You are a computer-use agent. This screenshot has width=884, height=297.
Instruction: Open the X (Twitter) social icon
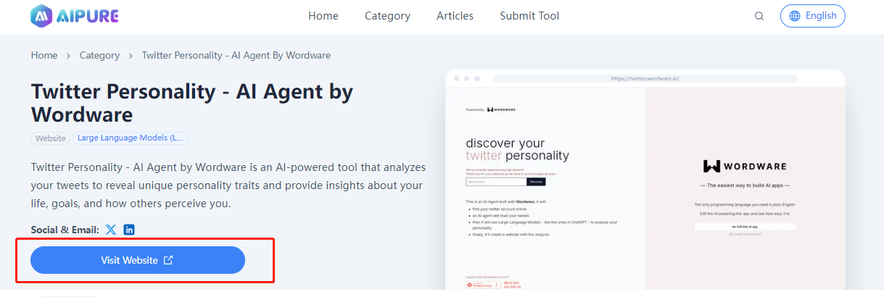pos(111,230)
